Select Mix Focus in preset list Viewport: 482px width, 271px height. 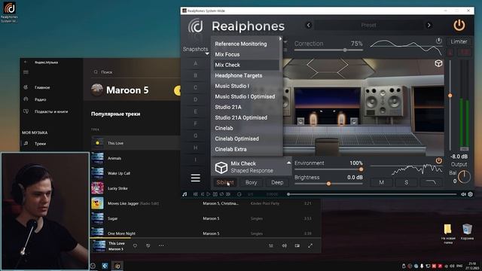pos(227,54)
